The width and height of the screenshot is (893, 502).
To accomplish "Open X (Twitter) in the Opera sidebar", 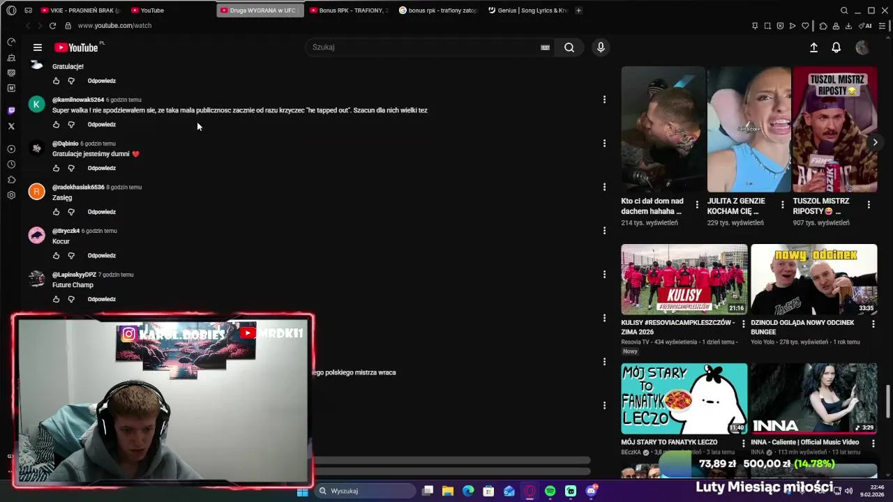I will click(11, 126).
